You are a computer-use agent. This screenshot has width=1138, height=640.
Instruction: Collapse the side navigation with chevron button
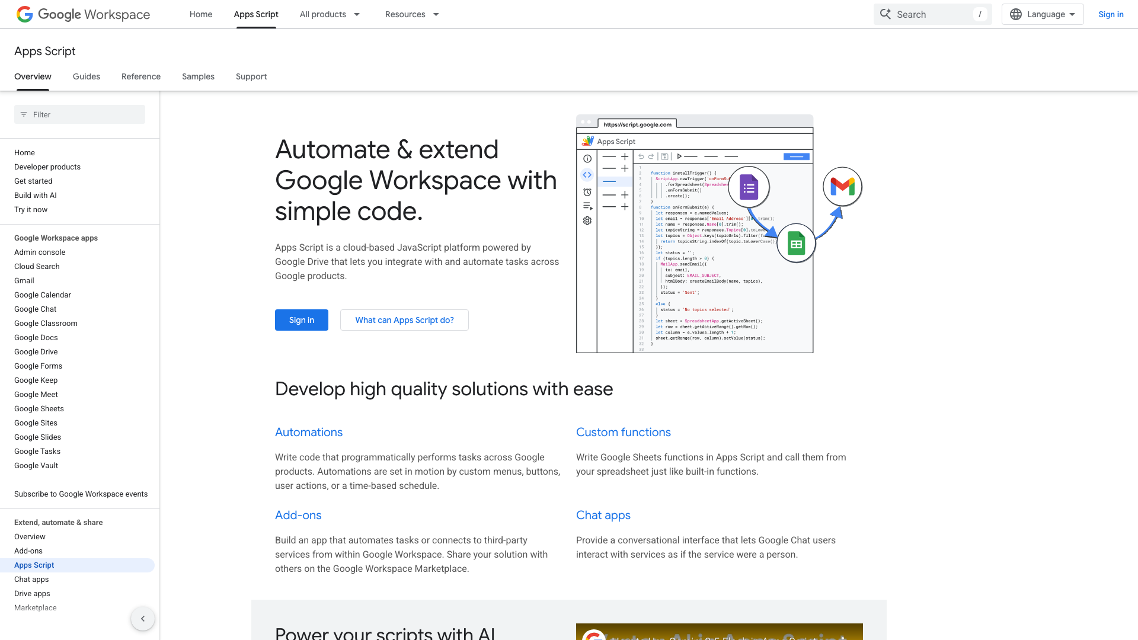143,619
